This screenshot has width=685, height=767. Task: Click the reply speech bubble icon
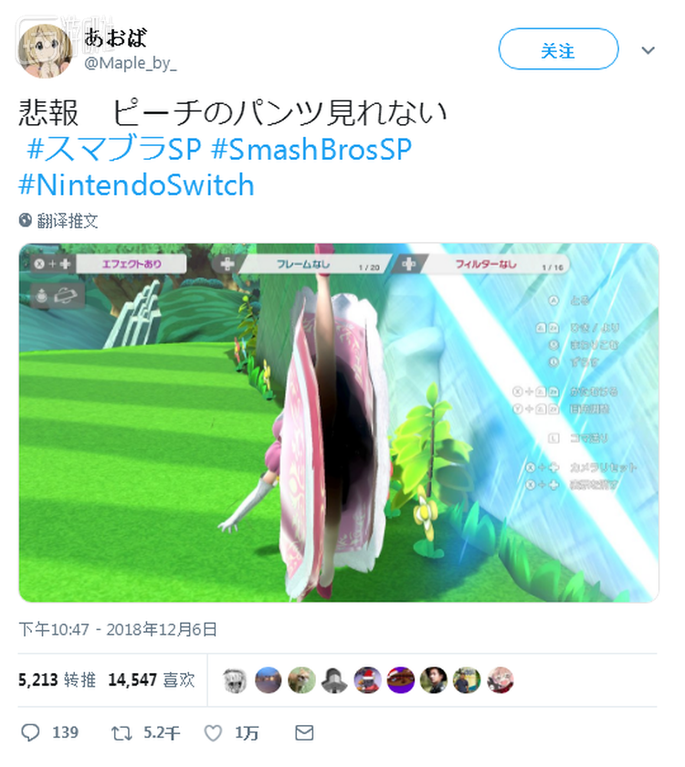[x=30, y=732]
